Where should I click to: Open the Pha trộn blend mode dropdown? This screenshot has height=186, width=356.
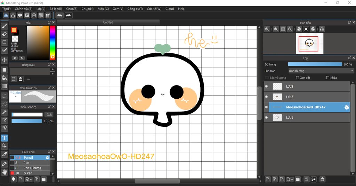pyautogui.click(x=321, y=71)
